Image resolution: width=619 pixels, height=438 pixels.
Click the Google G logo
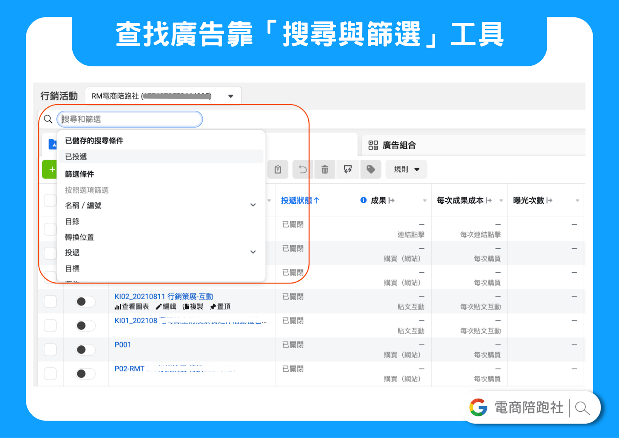coord(479,407)
